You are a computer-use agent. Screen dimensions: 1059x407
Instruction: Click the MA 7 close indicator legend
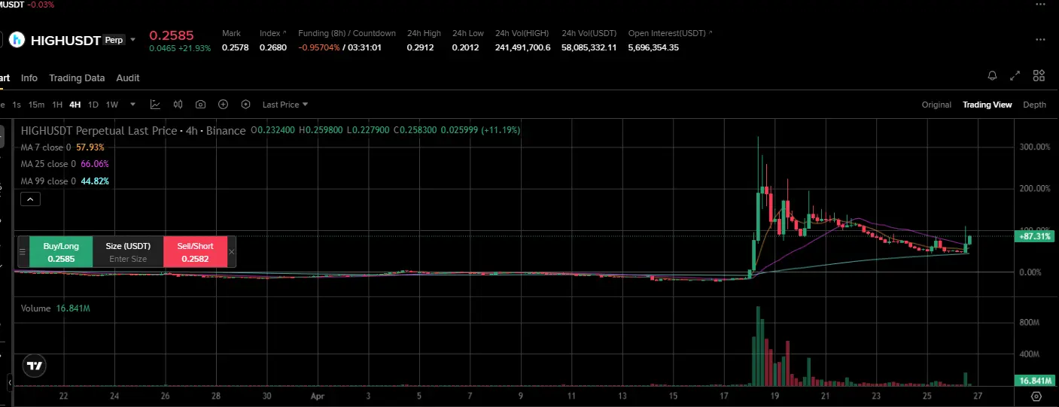coord(62,147)
